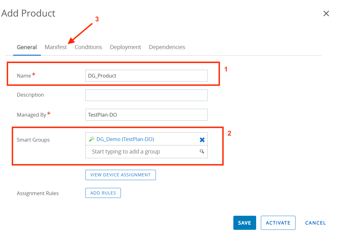Show the Dependencies tab

(167, 47)
